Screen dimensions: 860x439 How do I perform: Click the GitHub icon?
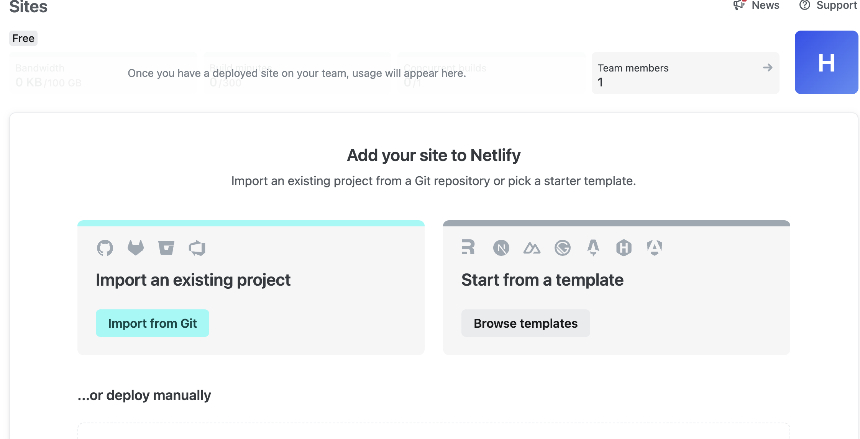click(105, 248)
